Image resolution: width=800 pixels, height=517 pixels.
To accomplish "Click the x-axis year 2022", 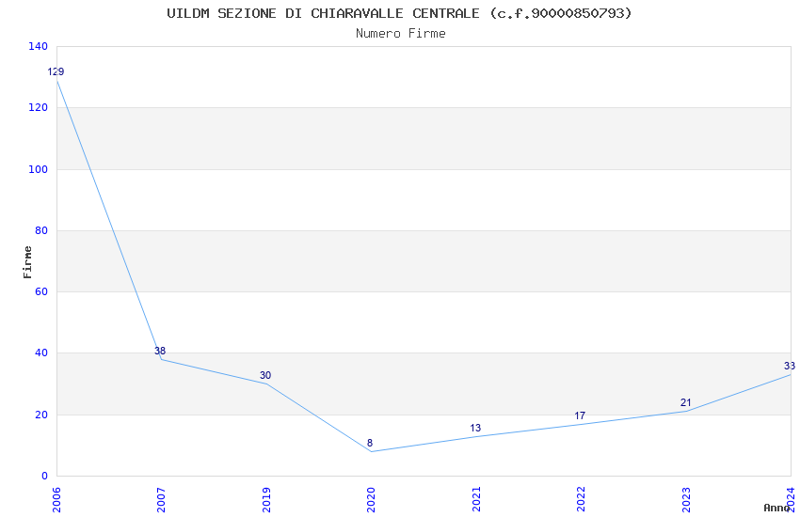I will tap(581, 500).
